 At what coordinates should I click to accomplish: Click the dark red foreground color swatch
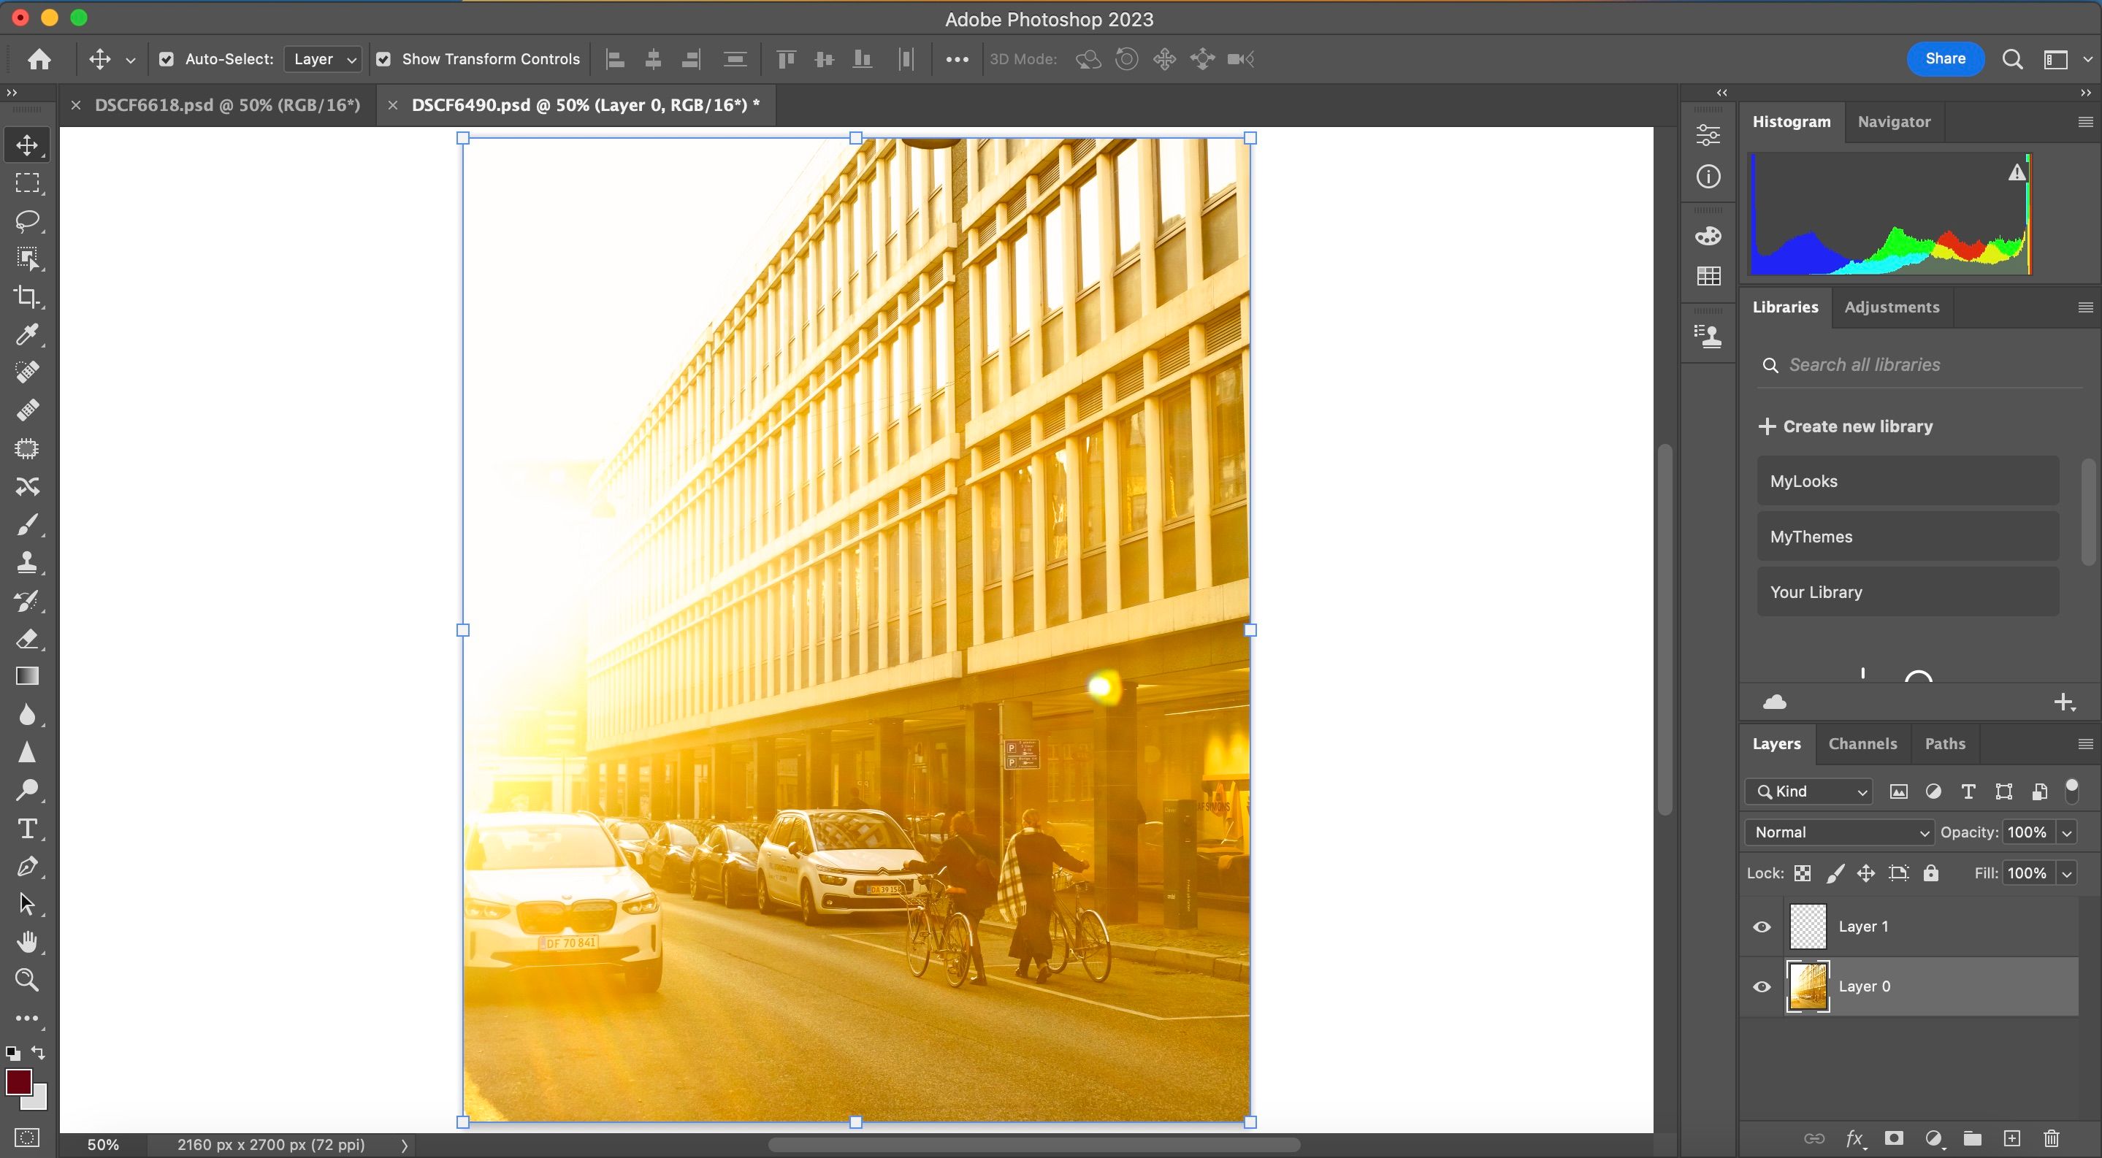19,1082
